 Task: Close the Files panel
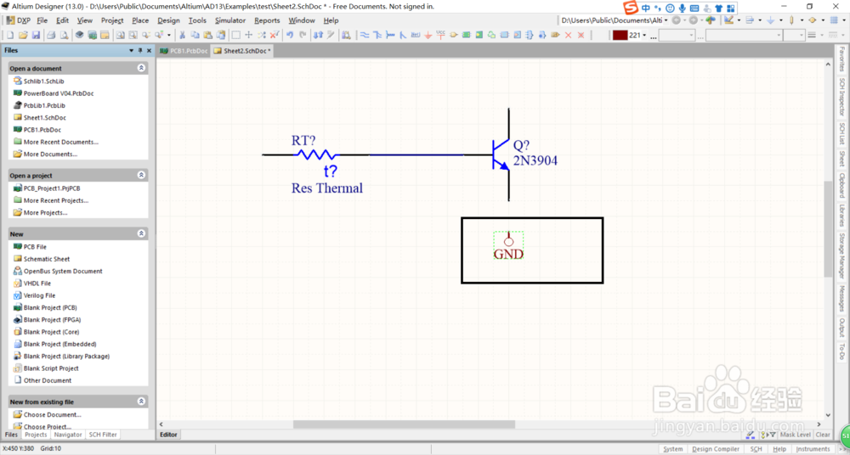(149, 50)
